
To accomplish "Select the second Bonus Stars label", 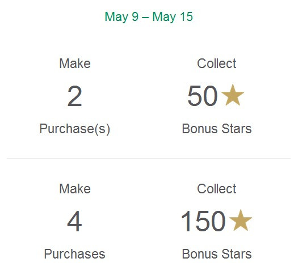I will (x=217, y=254).
